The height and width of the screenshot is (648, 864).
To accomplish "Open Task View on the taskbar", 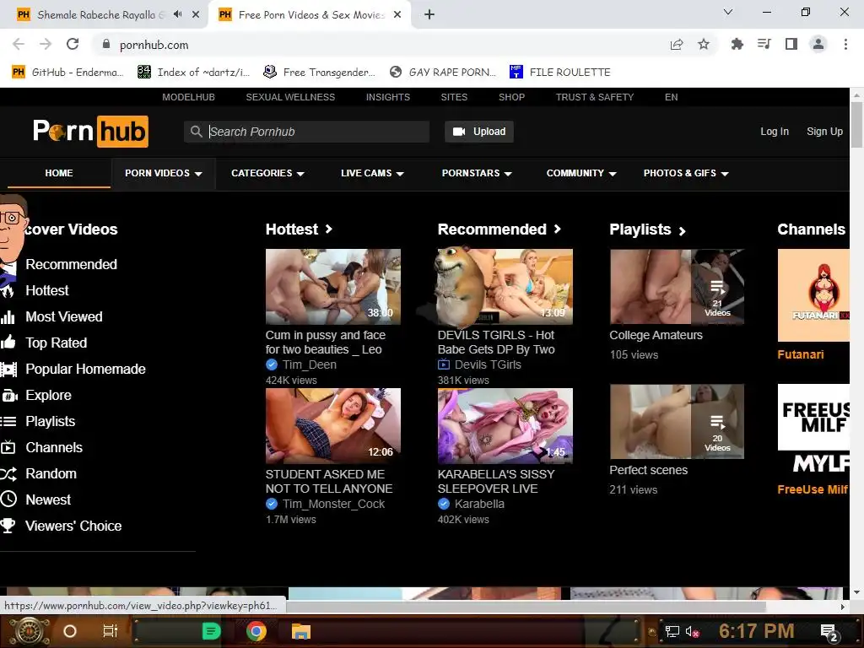I will (x=111, y=631).
